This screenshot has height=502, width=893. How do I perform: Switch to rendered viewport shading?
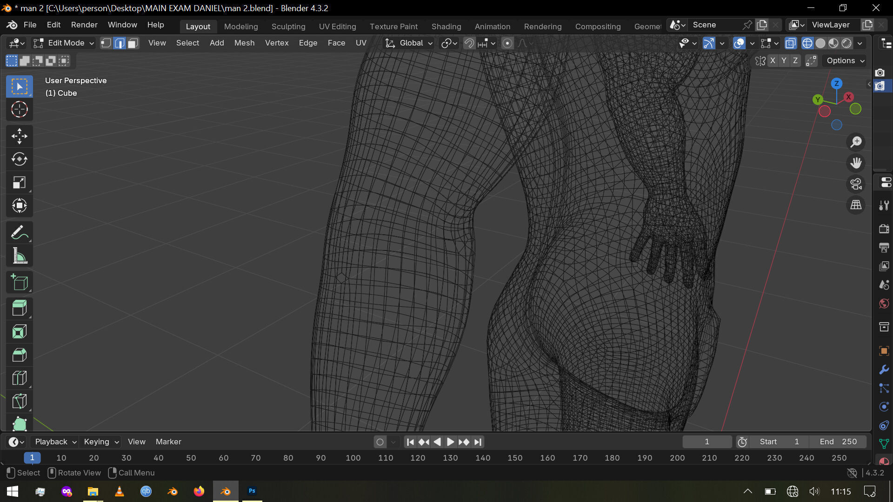846,43
